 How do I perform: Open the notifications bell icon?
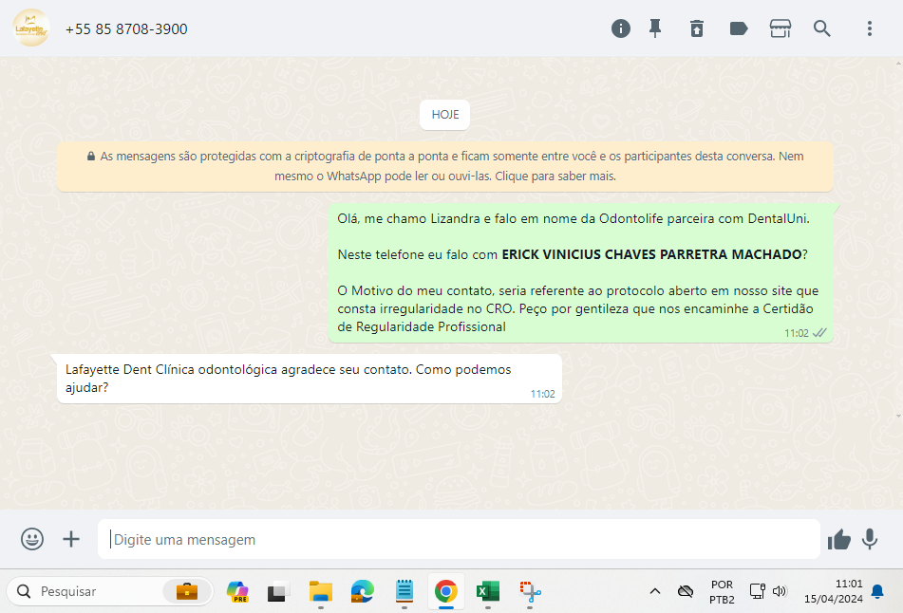(877, 592)
